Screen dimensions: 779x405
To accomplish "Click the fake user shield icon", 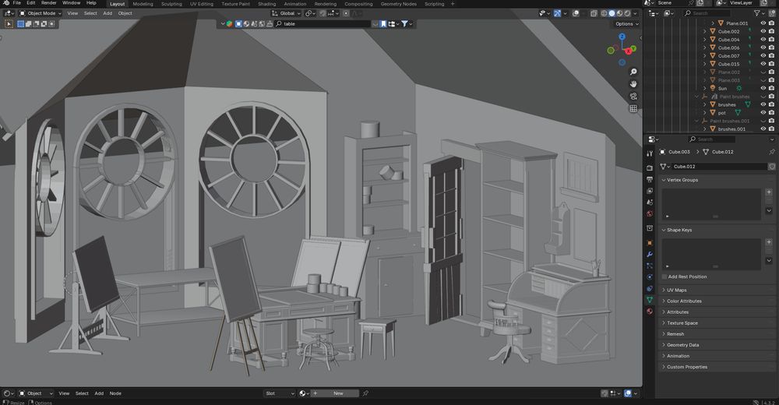I will click(x=771, y=167).
